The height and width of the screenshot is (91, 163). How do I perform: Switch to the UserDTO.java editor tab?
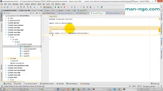point(83,13)
